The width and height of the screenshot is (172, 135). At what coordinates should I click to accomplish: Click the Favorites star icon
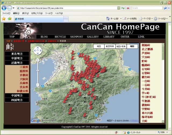click(4, 19)
